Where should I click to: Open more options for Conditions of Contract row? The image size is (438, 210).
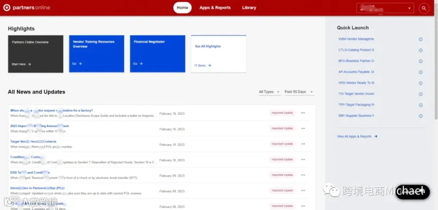303,159
